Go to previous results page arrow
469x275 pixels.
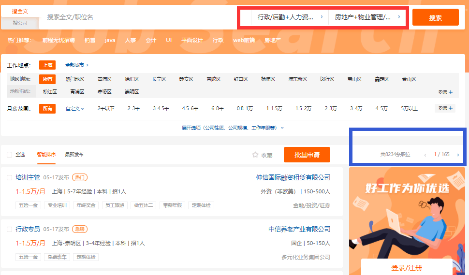point(425,155)
